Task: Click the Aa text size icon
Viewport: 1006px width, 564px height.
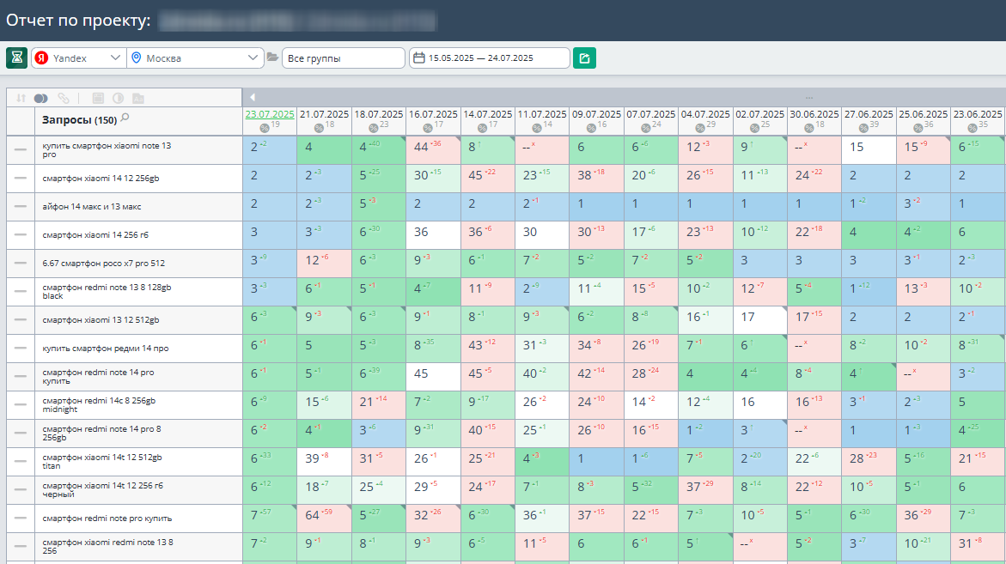Action: 138,98
